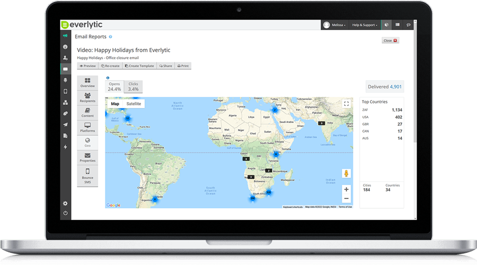Viewport: 477px width, 265px height.
Task: Select the Clicks 3.4% tab
Action: coord(133,87)
